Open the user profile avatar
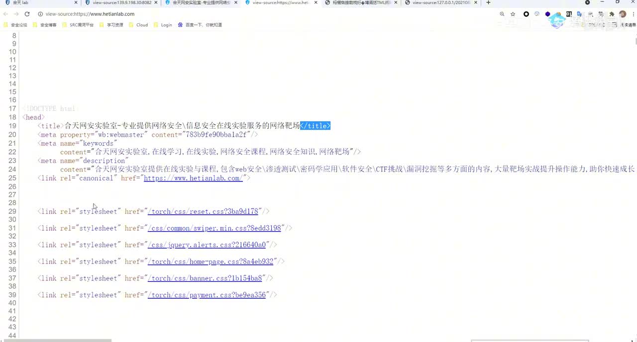Image resolution: width=637 pixels, height=342 pixels. click(x=622, y=14)
